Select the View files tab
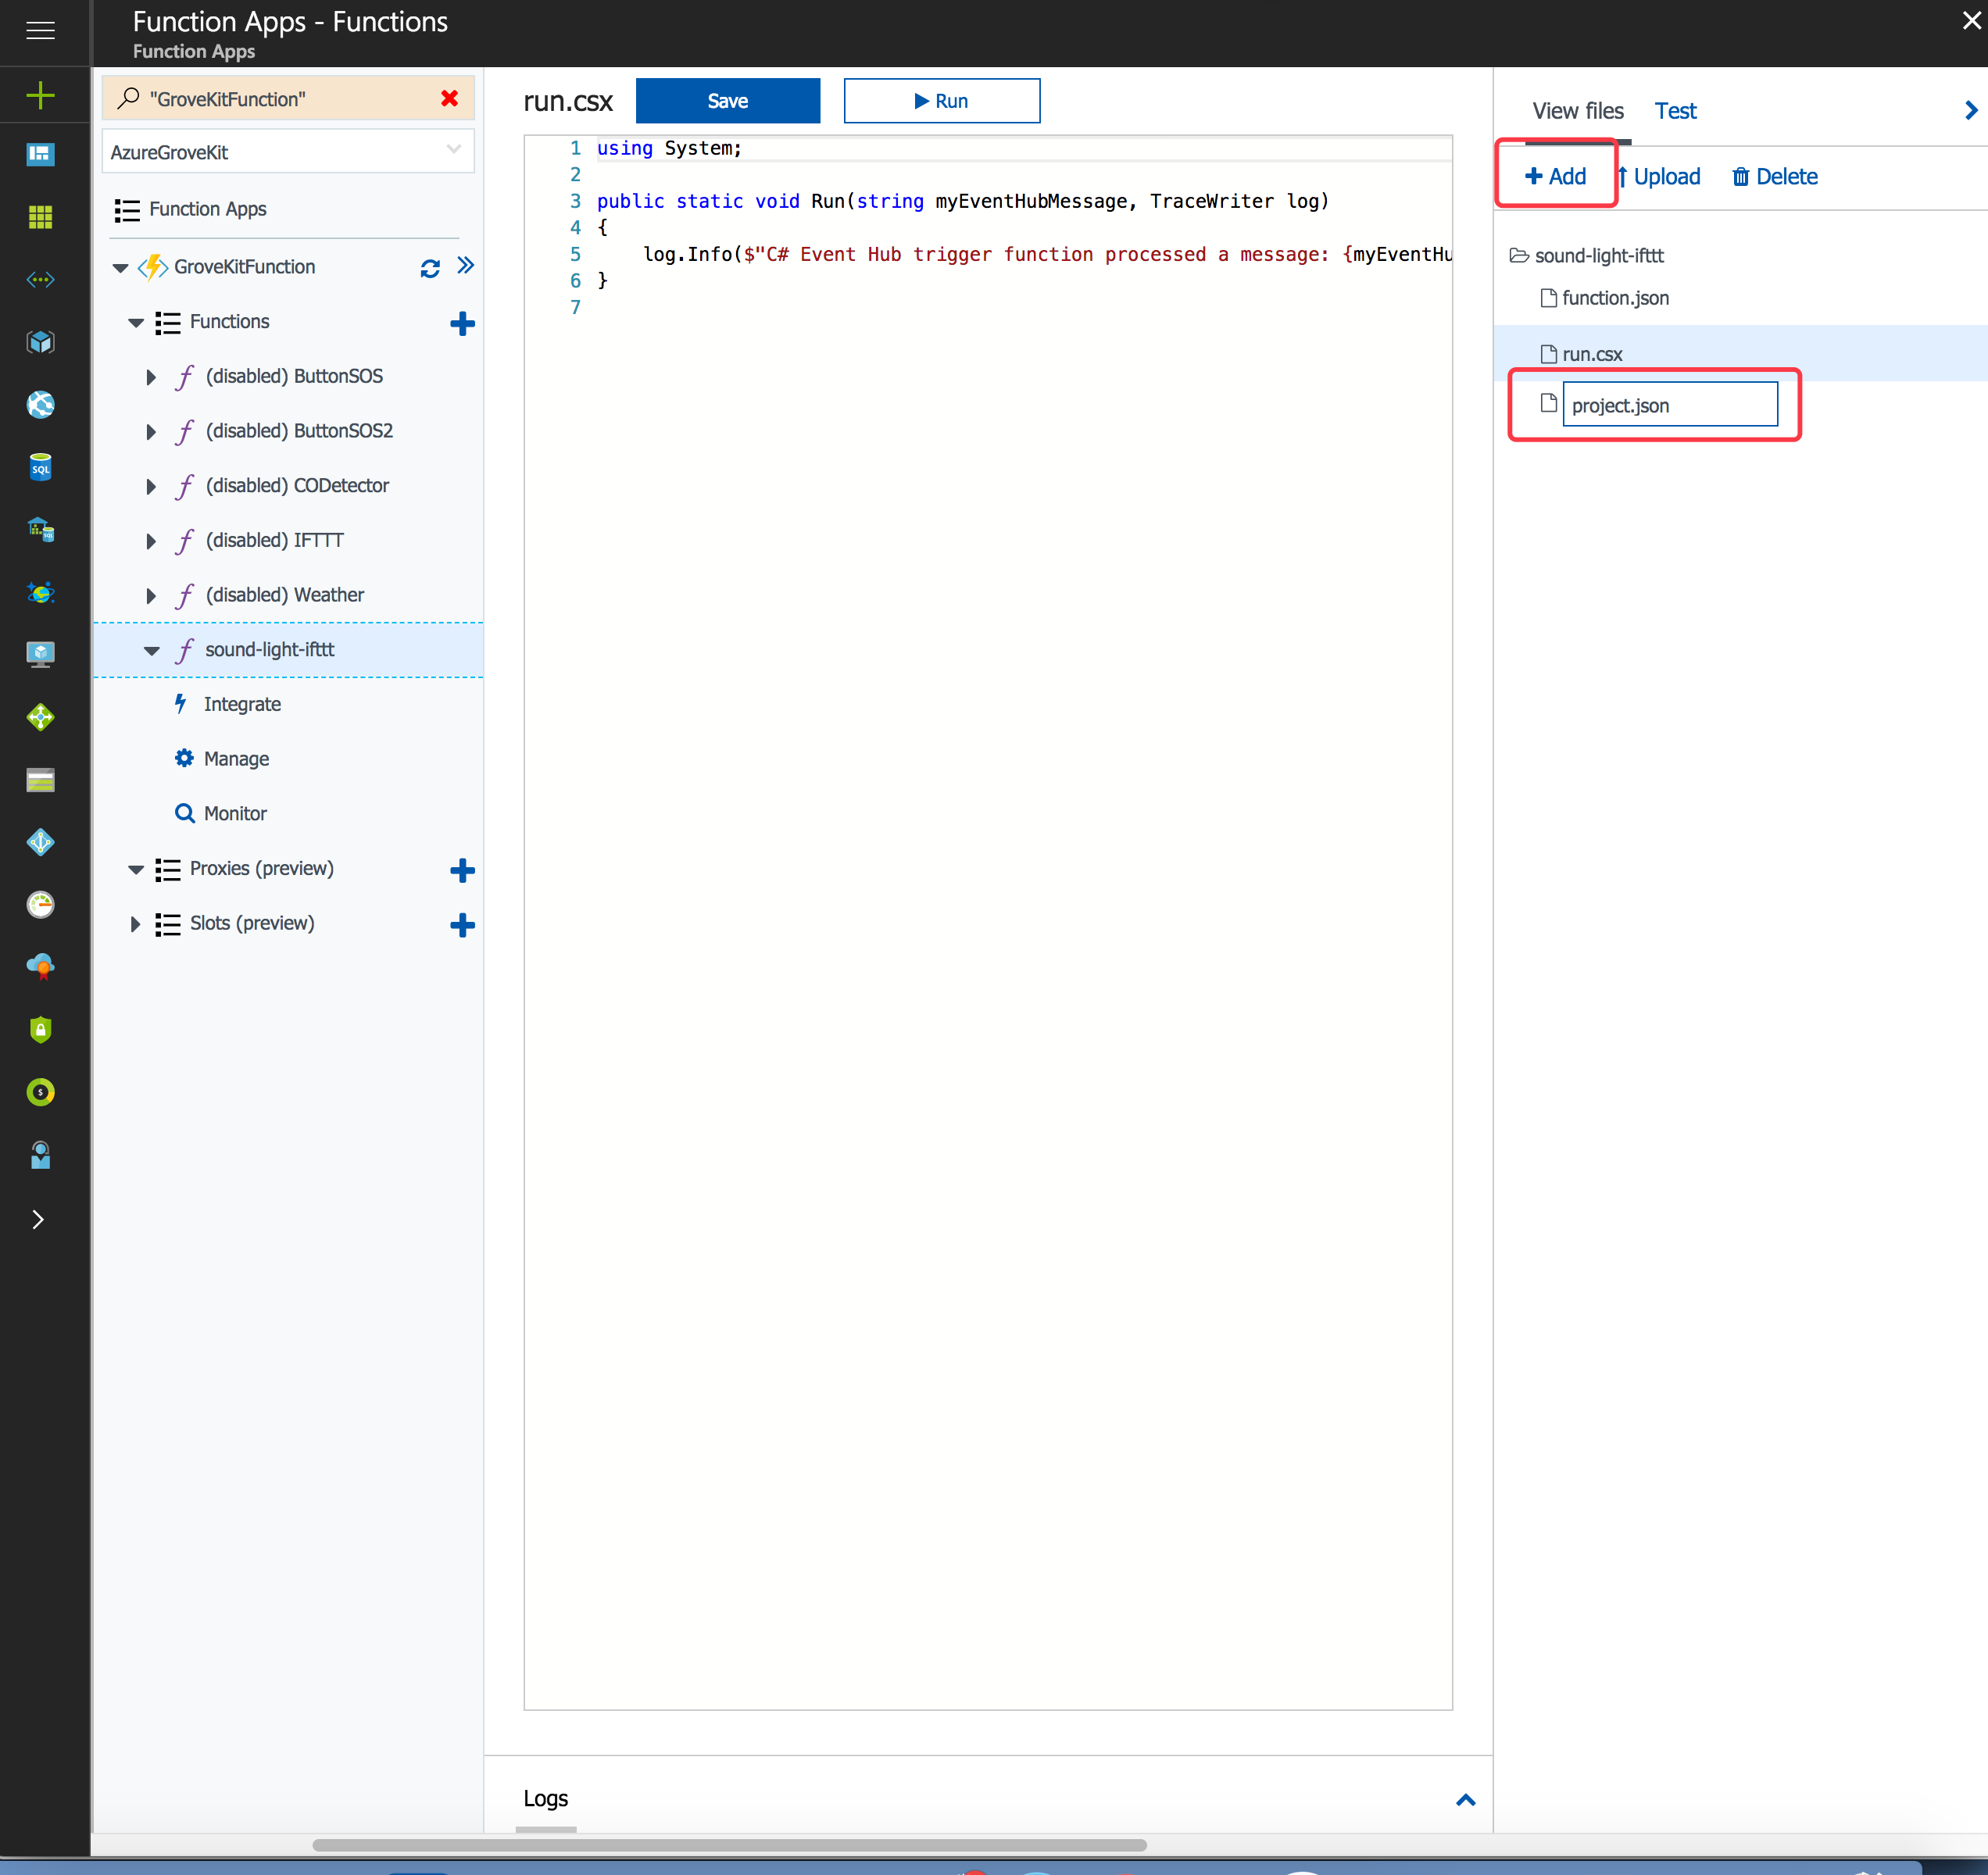The height and width of the screenshot is (1875, 1988). click(1577, 111)
